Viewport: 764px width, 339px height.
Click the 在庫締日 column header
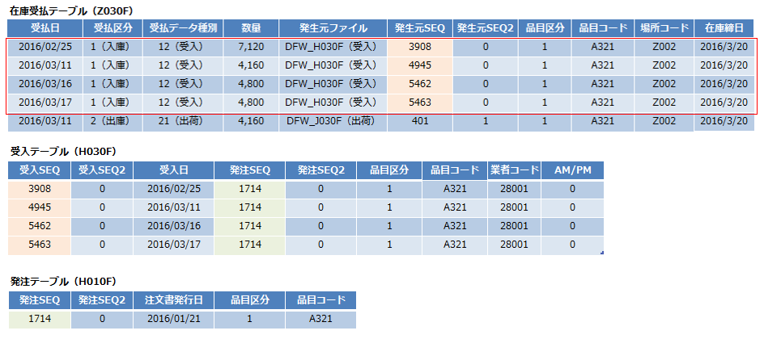tap(724, 28)
